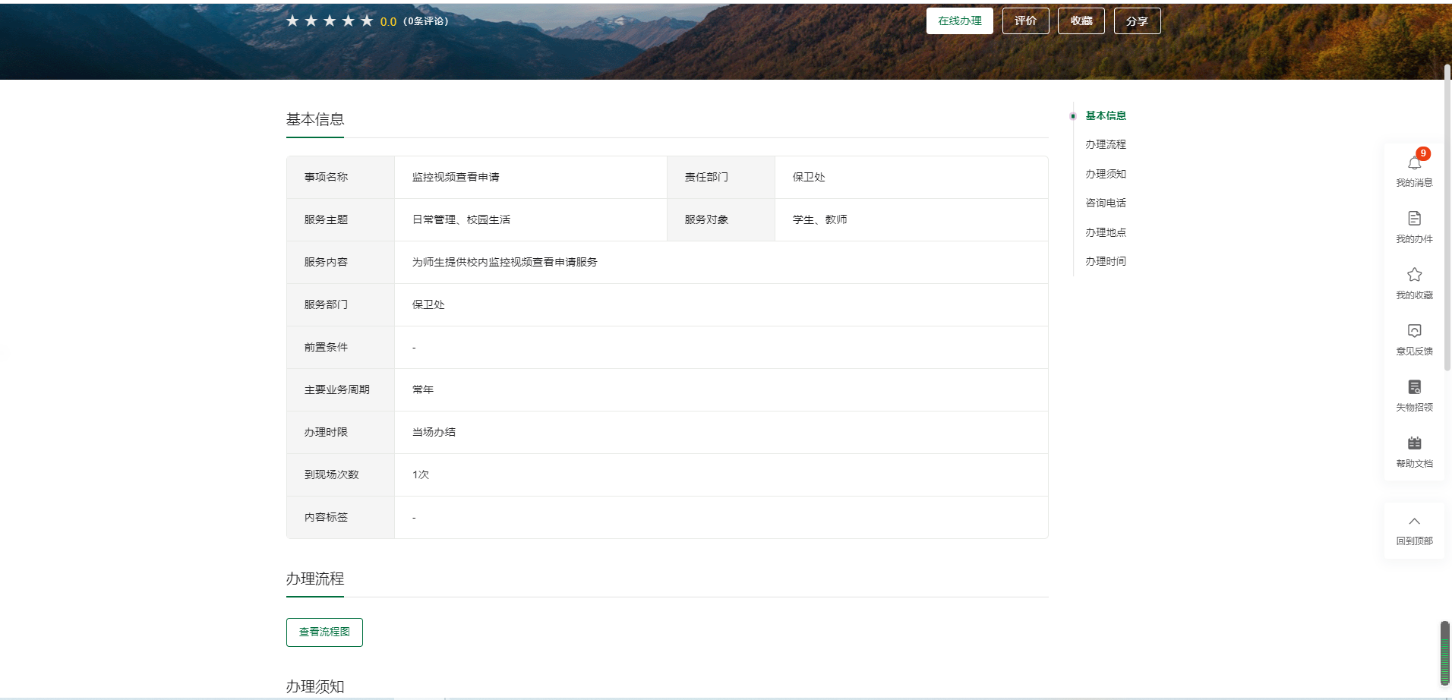Click the 到现场次数 label cell
This screenshot has width=1452, height=700.
click(x=340, y=475)
